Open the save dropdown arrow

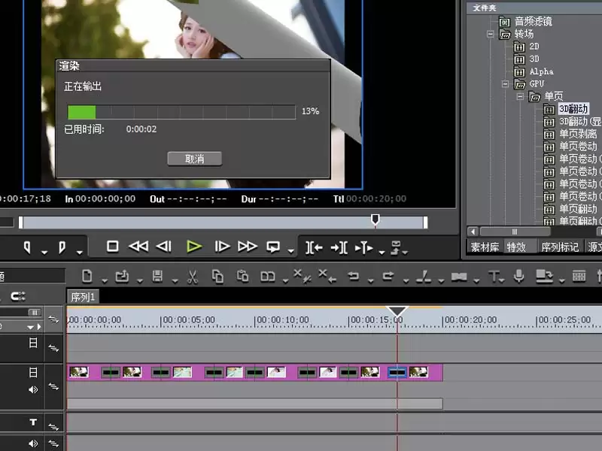click(x=175, y=281)
